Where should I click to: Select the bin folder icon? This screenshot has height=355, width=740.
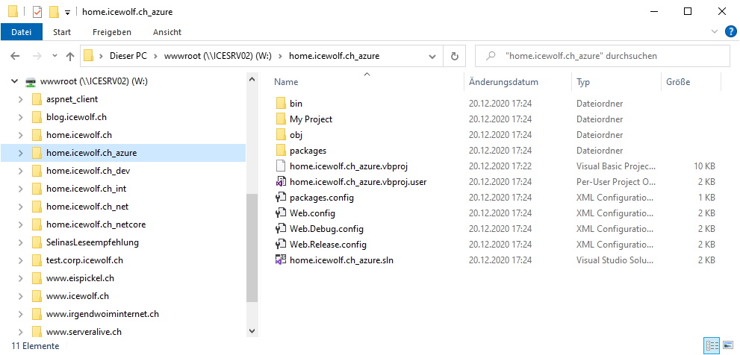280,104
